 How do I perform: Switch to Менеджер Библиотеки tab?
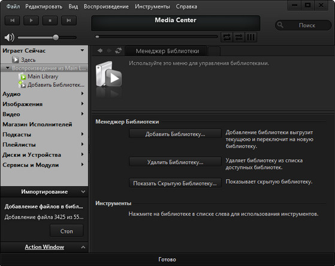(167, 51)
